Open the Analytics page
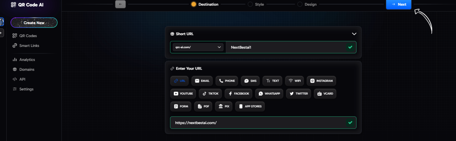The image size is (456, 141). (24, 60)
